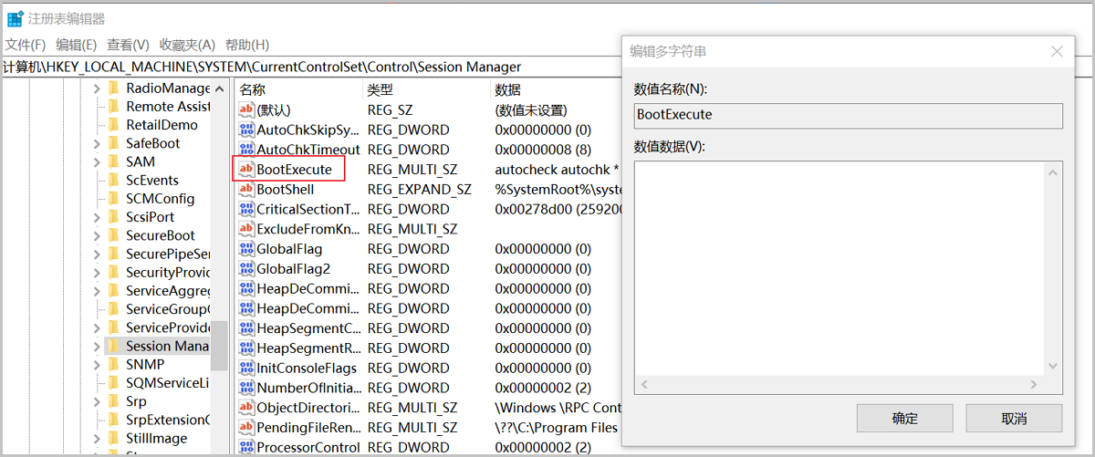Screen dimensions: 1095x457
Task: Expand the SNMP tree node
Action: 97,365
